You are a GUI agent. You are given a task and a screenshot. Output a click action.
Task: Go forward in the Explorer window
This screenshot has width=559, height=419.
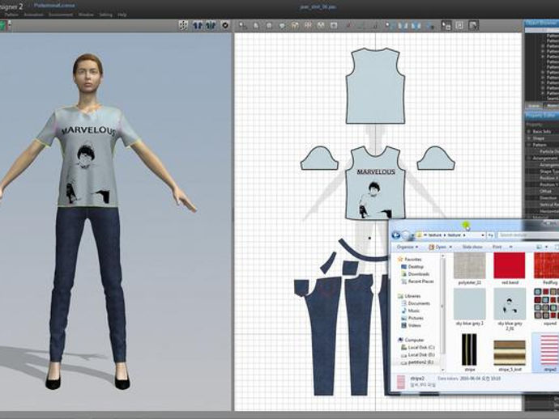click(406, 235)
